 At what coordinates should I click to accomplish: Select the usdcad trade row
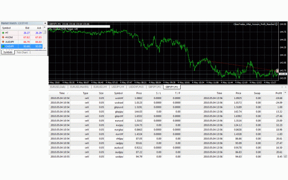click(x=166, y=103)
